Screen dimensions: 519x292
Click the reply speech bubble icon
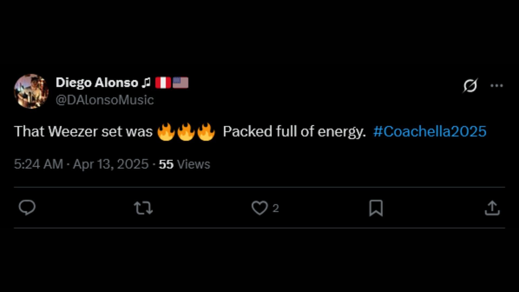[x=27, y=208]
